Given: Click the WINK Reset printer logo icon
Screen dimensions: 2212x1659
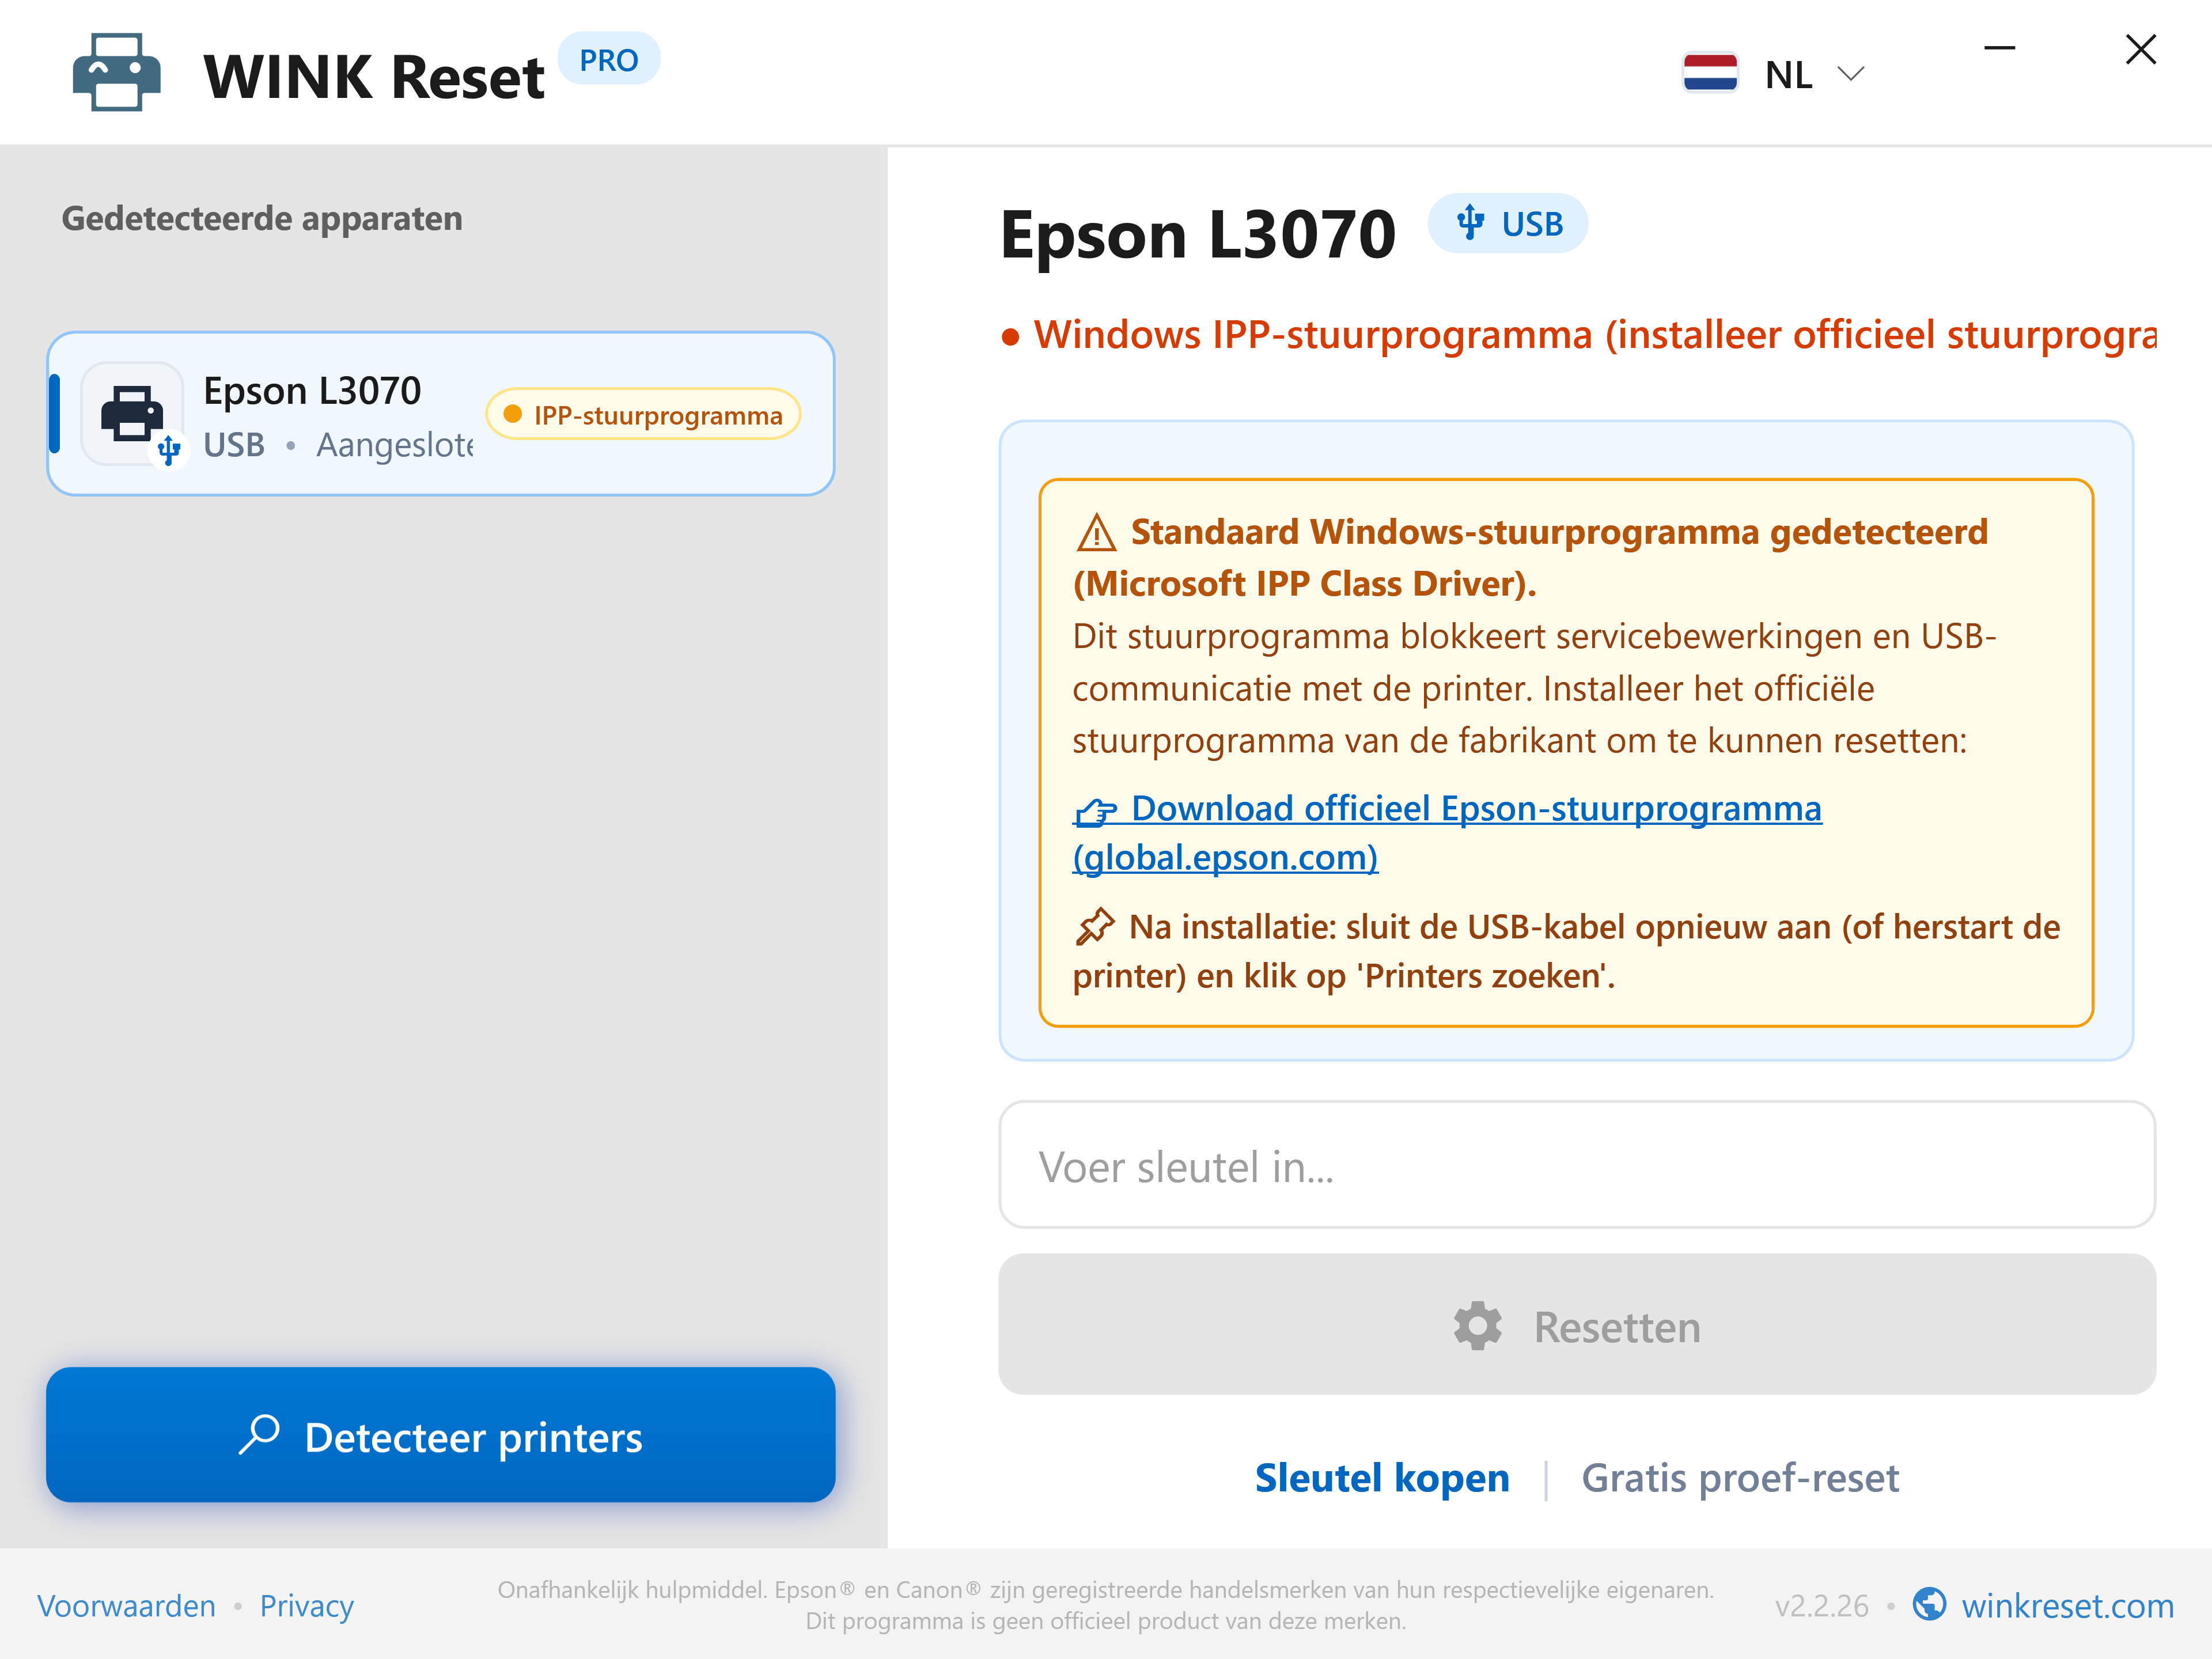Looking at the screenshot, I should pos(116,73).
